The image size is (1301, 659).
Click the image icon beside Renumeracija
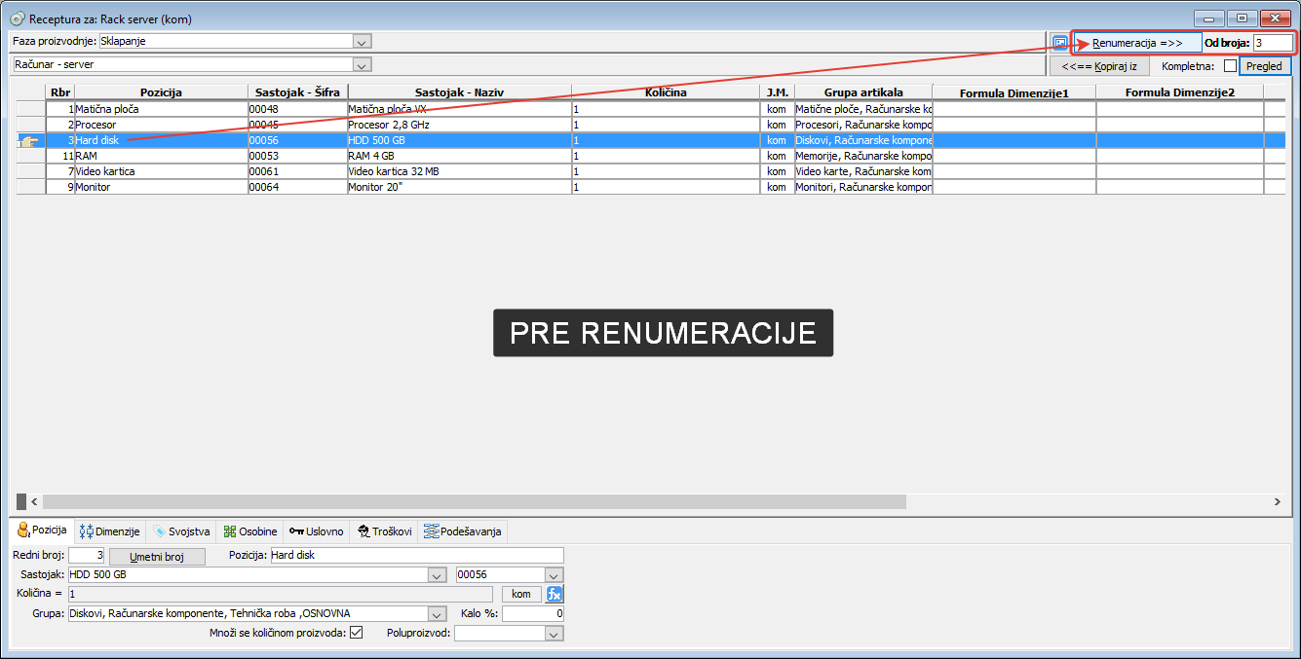(x=1060, y=43)
